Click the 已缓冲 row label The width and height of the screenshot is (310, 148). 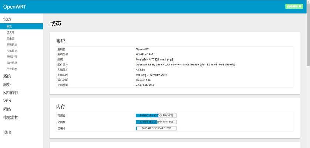tap(61, 128)
